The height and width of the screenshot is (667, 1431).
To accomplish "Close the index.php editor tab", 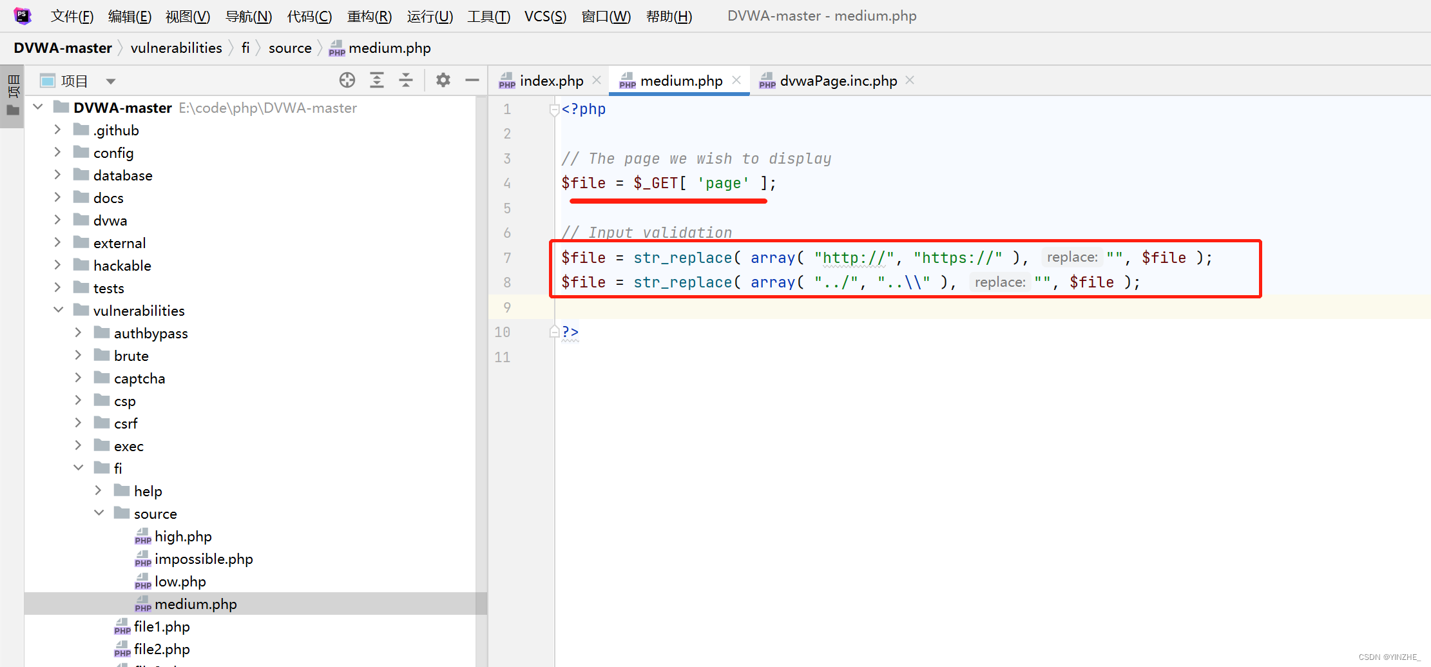I will coord(597,81).
